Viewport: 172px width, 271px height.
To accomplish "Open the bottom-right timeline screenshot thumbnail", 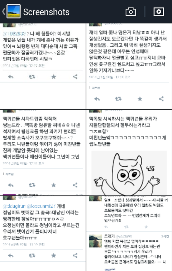I will (129, 233).
